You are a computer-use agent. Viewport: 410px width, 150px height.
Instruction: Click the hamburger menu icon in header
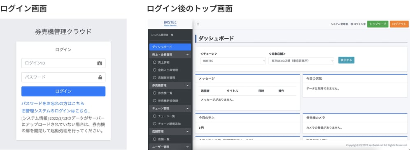(198, 24)
